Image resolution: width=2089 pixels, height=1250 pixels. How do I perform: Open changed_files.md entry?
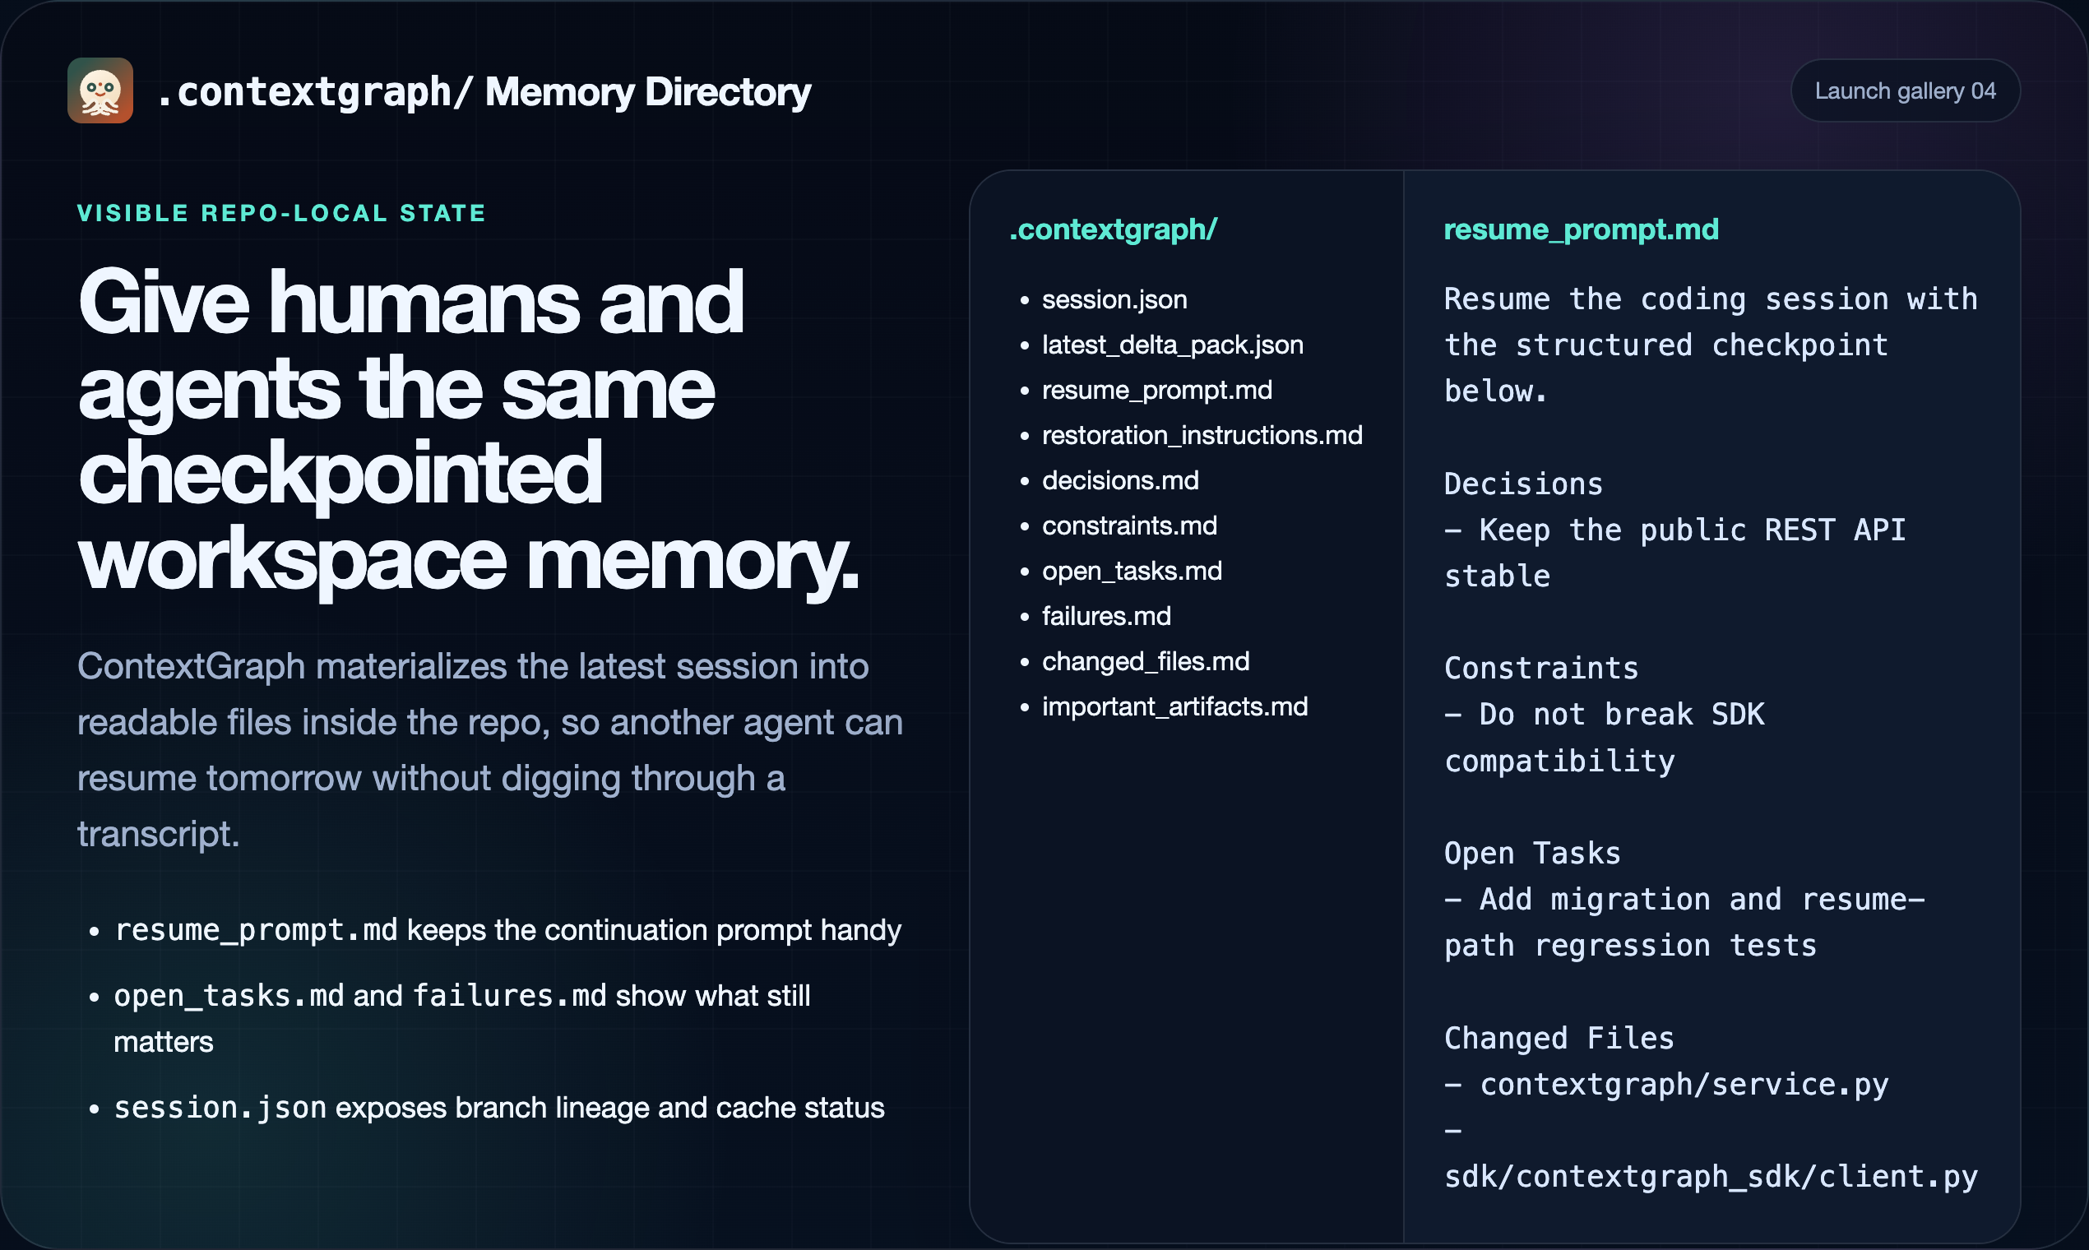(1146, 661)
